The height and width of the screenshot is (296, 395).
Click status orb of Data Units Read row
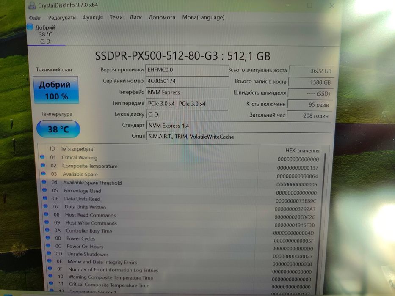tap(45, 198)
